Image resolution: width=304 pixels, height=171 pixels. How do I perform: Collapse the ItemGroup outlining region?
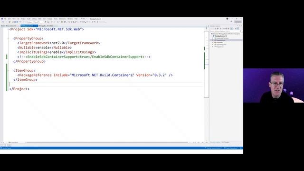click(8, 71)
